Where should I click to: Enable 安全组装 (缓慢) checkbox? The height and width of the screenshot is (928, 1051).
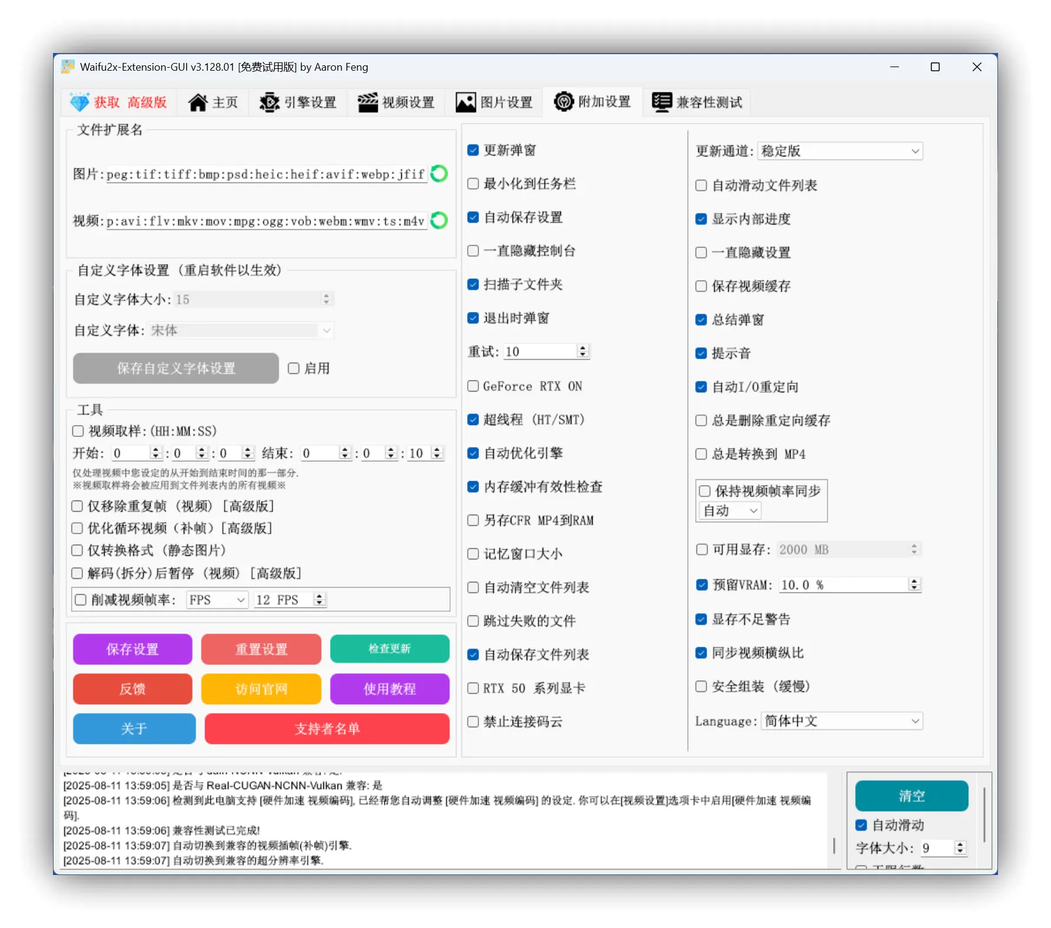701,686
